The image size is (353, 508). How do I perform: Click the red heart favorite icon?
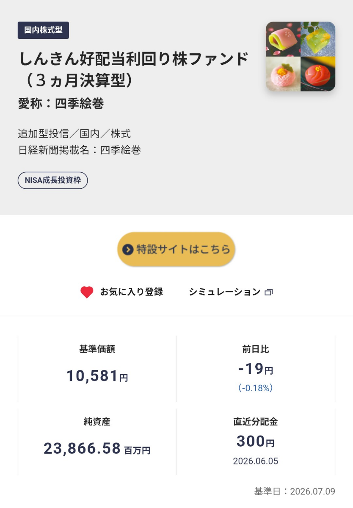click(x=87, y=292)
